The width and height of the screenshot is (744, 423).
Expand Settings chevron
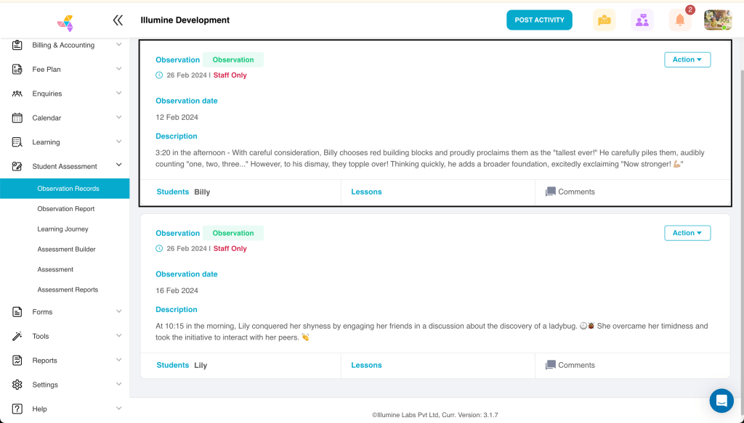pyautogui.click(x=118, y=384)
